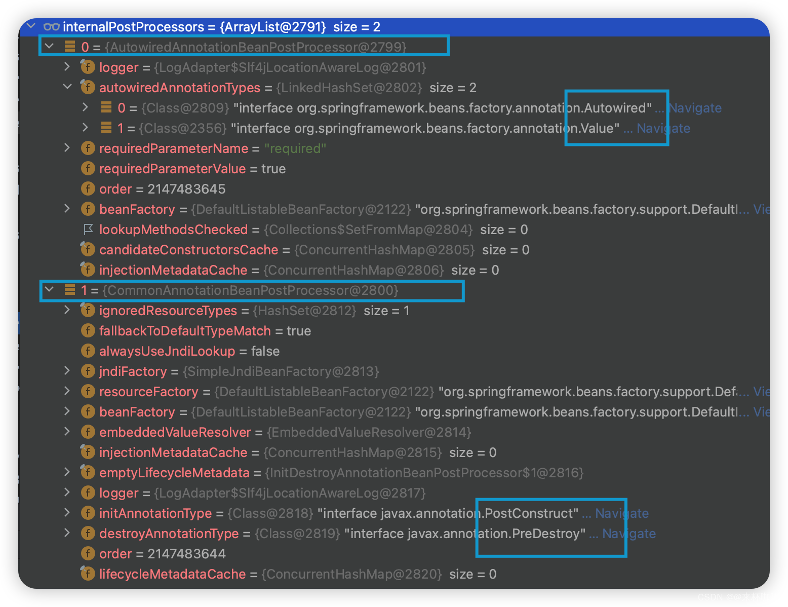Navigate to the Value annotation class
Viewport: 788px width, 607px height.
[x=663, y=128]
